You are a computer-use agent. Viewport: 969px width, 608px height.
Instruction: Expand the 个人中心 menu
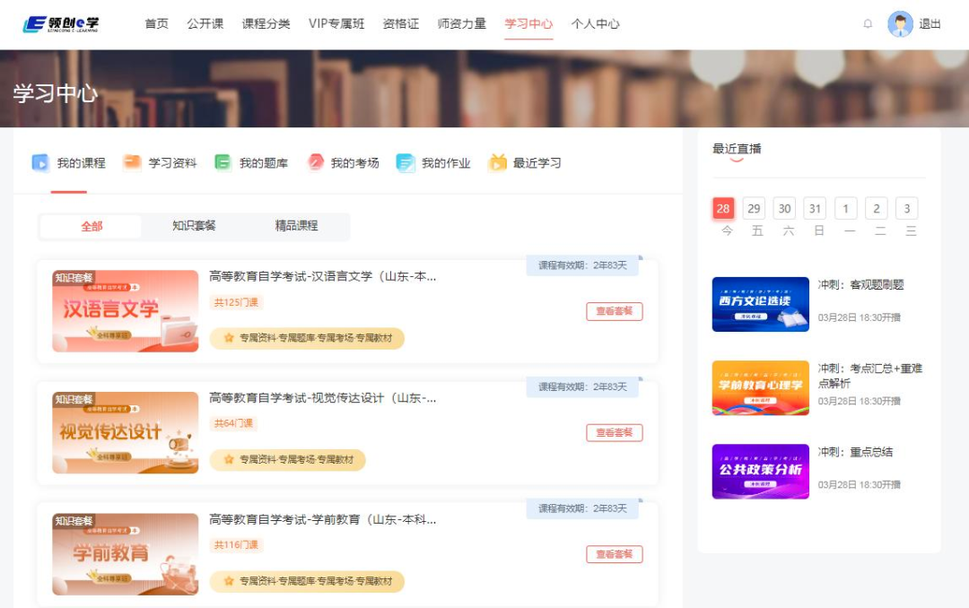596,24
